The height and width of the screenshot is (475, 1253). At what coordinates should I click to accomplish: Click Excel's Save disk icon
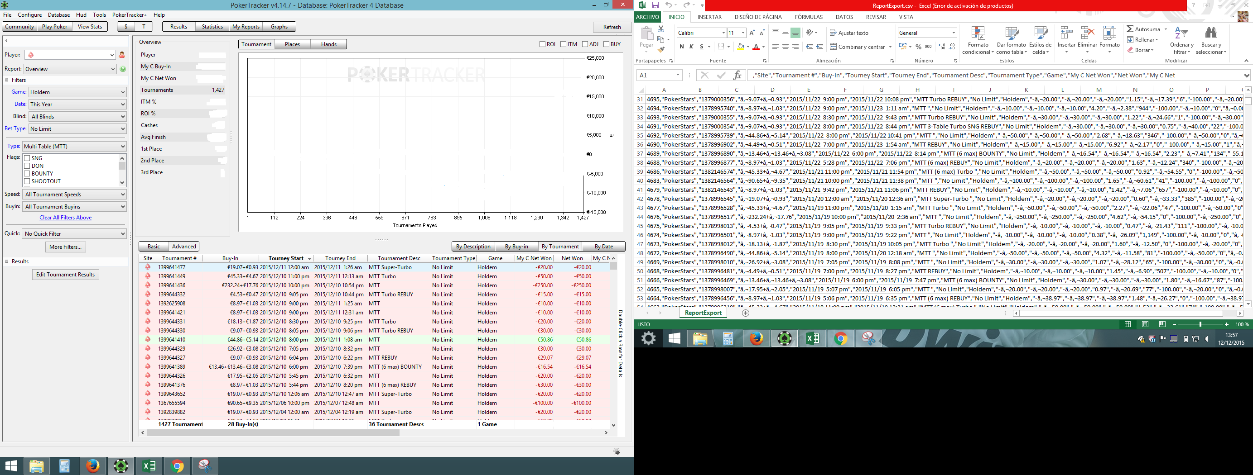[x=655, y=5]
